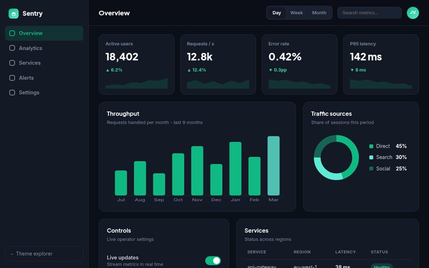Image resolution: width=429 pixels, height=268 pixels.
Task: Open the JV user avatar
Action: click(x=413, y=13)
